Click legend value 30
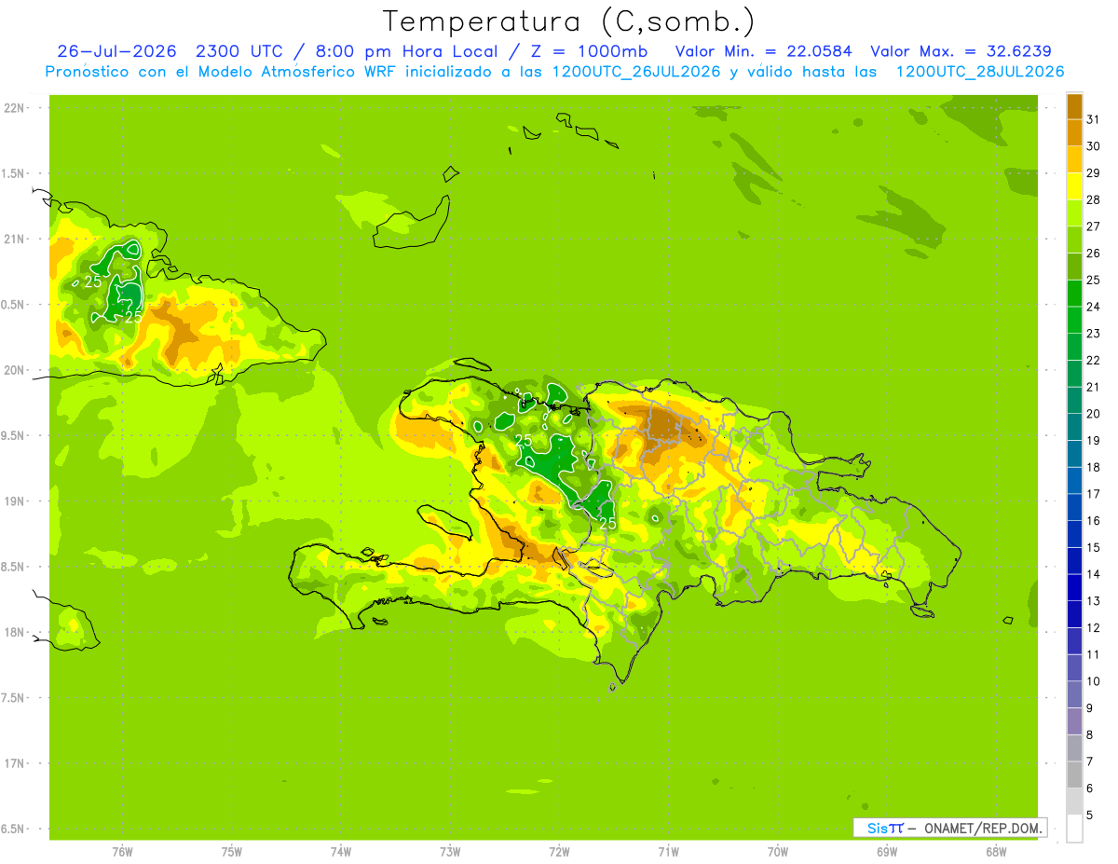 1093,146
